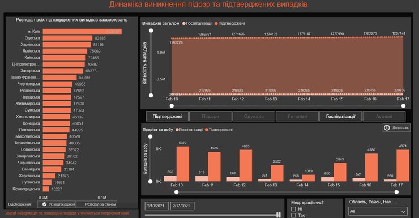Click bottom handle of total cases vertical zoom slider
The width and height of the screenshot is (419, 218).
[151, 95]
